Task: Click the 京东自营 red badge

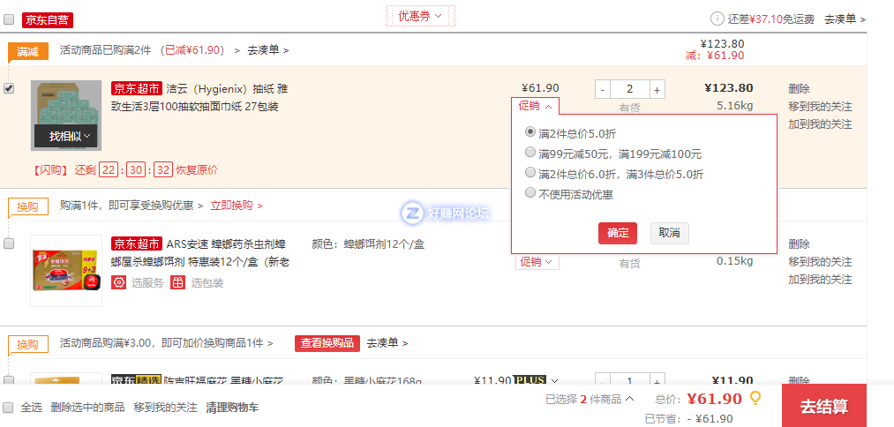Action: point(48,20)
